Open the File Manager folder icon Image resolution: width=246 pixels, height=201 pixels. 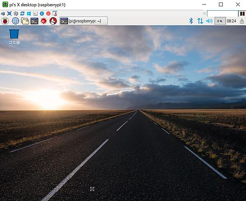[x=25, y=21]
